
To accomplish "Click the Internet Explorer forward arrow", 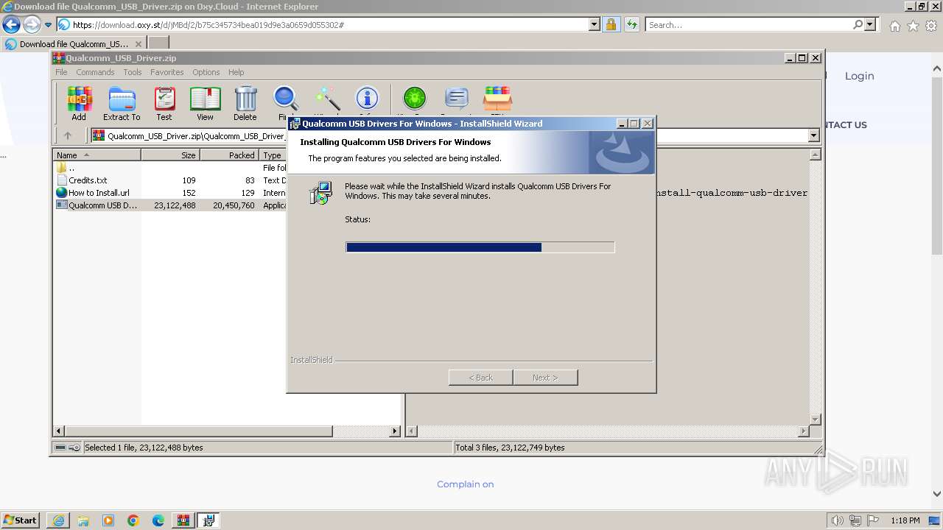I will [x=31, y=25].
